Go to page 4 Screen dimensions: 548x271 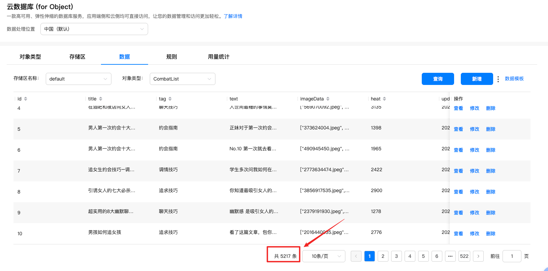tap(410, 256)
